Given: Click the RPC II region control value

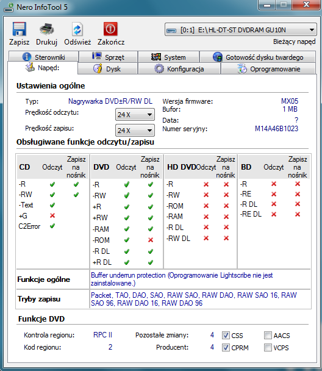Looking at the screenshot, I should click(x=102, y=335).
